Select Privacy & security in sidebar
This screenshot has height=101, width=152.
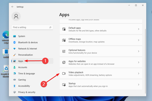(27, 92)
